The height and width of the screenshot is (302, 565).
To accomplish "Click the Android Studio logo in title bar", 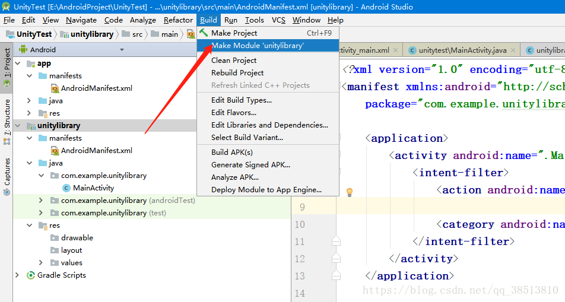I will tap(6, 7).
